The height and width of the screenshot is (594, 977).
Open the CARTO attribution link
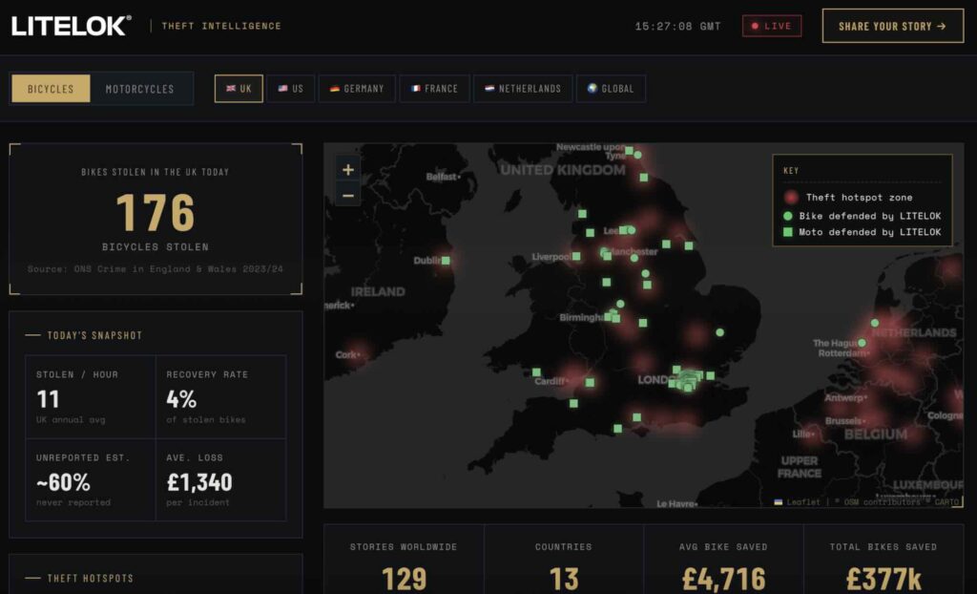coord(946,501)
